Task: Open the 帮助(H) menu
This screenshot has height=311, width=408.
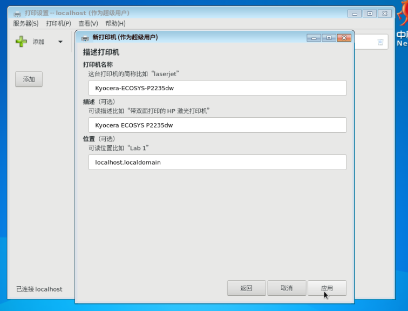Action: point(115,23)
